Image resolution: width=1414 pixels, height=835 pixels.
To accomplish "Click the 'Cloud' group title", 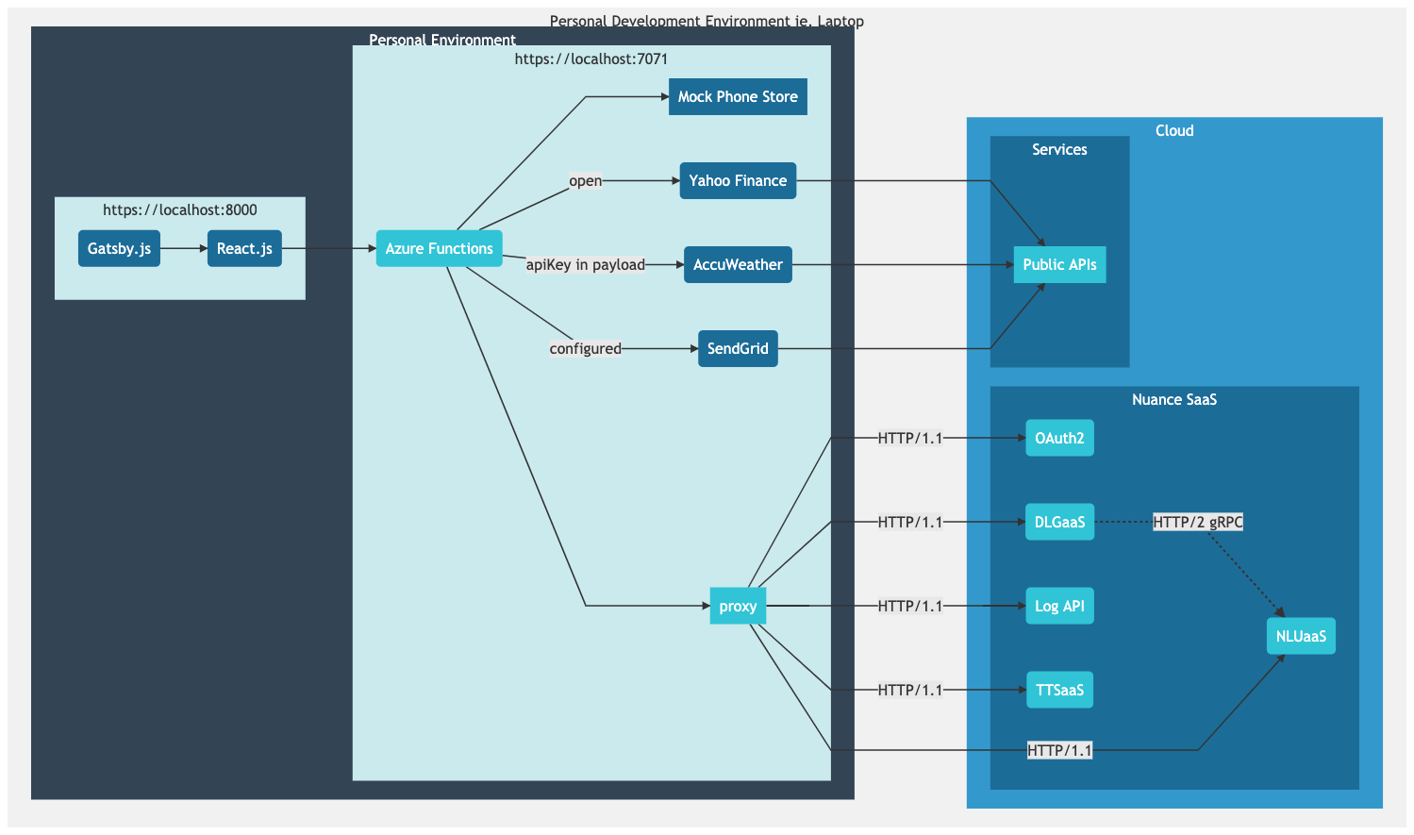I will point(1174,131).
